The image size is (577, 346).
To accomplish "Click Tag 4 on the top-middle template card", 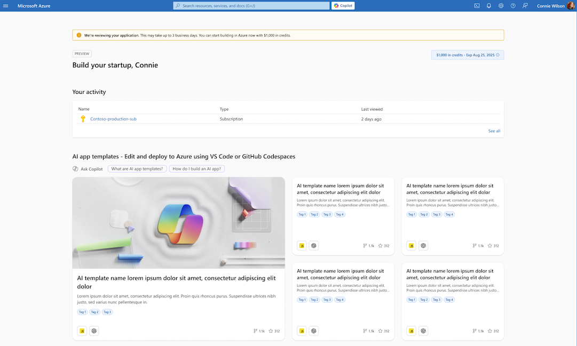I will point(339,214).
